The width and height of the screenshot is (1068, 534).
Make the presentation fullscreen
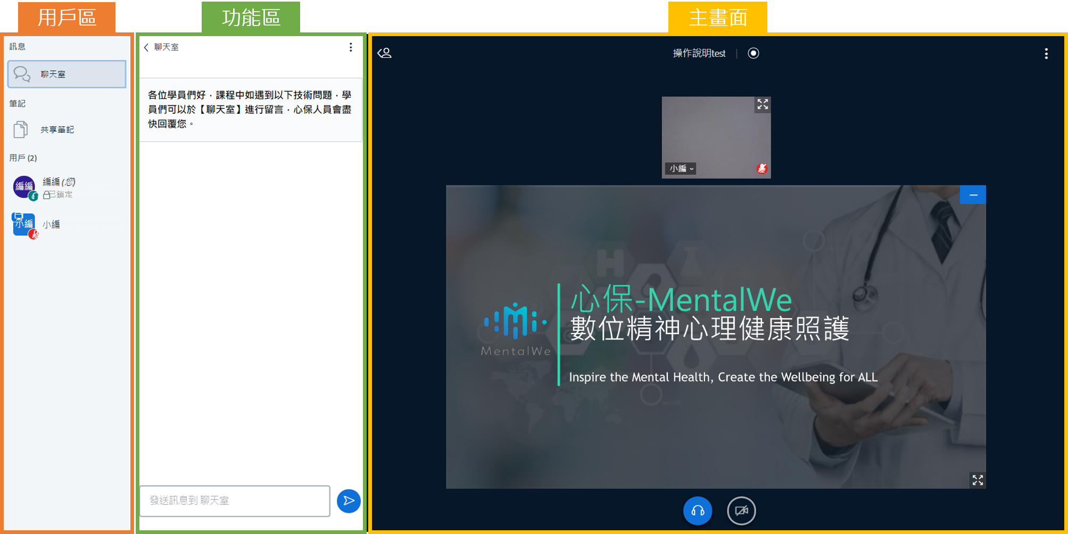click(978, 480)
